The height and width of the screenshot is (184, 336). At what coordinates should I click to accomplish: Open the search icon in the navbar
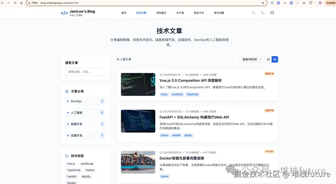[x=253, y=13]
